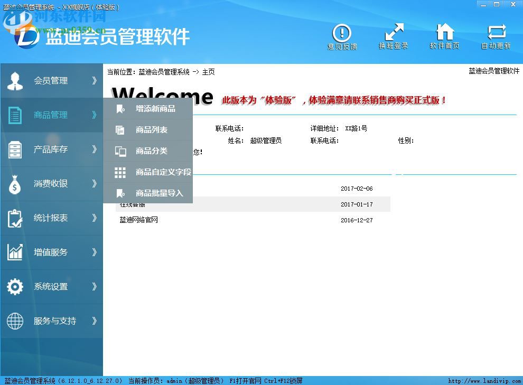
Task: Run 自动更新 auto-update icon
Action: [x=497, y=35]
